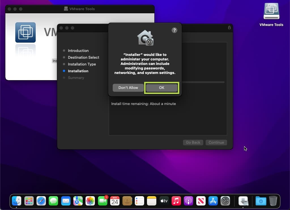Viewport: 290px width, 210px height.
Task: Click OK to allow Installer administration
Action: pyautogui.click(x=161, y=88)
